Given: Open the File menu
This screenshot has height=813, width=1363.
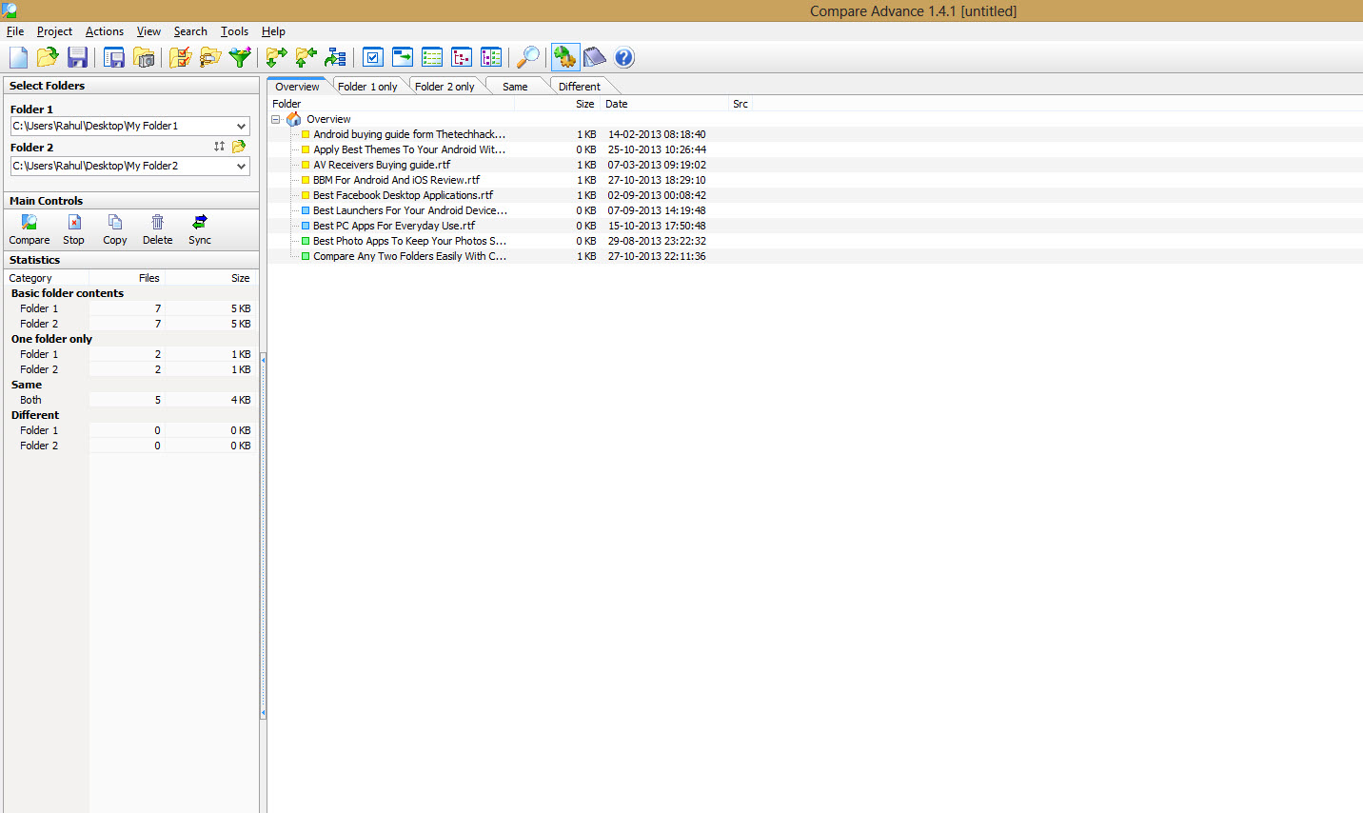Looking at the screenshot, I should tap(15, 31).
